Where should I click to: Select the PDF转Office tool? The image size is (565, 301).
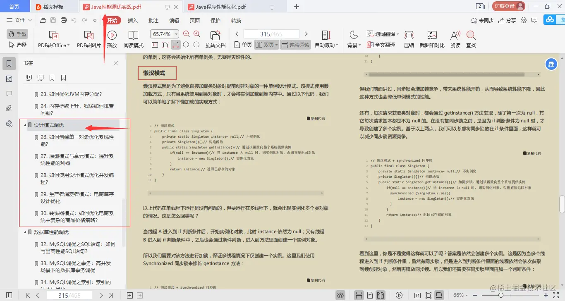pos(53,38)
